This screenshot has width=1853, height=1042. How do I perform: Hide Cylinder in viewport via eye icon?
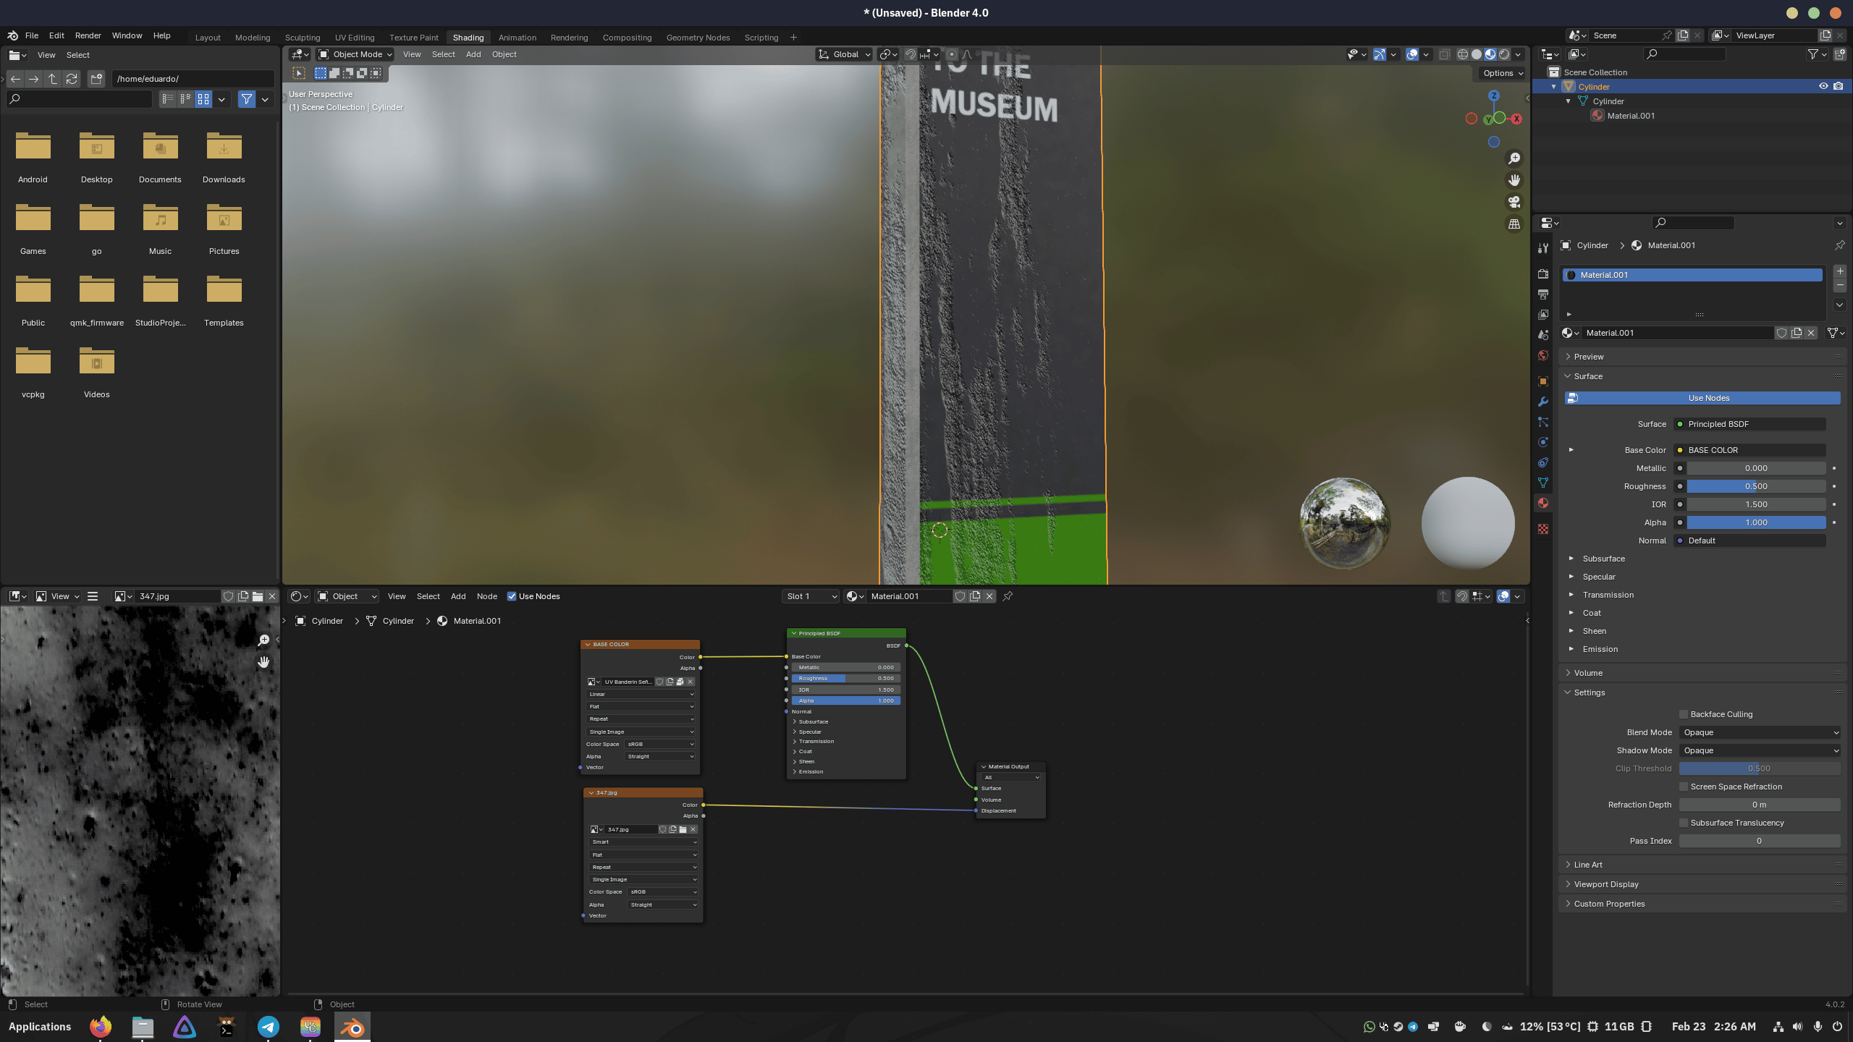click(x=1823, y=86)
